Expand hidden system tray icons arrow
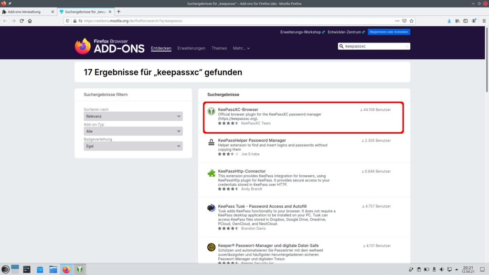The width and height of the screenshot is (489, 275). [x=457, y=269]
